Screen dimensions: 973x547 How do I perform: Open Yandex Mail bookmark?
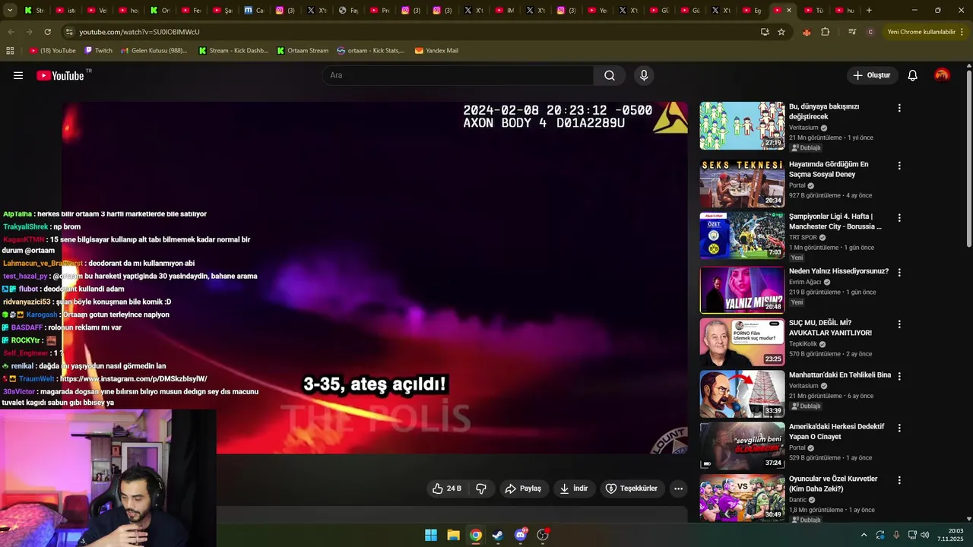coord(436,51)
